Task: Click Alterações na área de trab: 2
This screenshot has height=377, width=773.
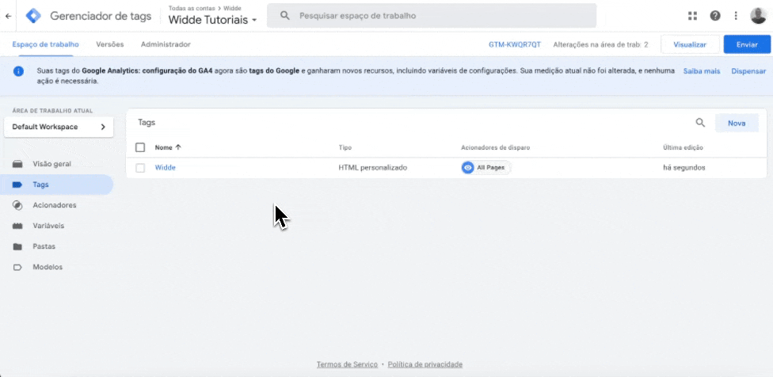Action: click(600, 44)
